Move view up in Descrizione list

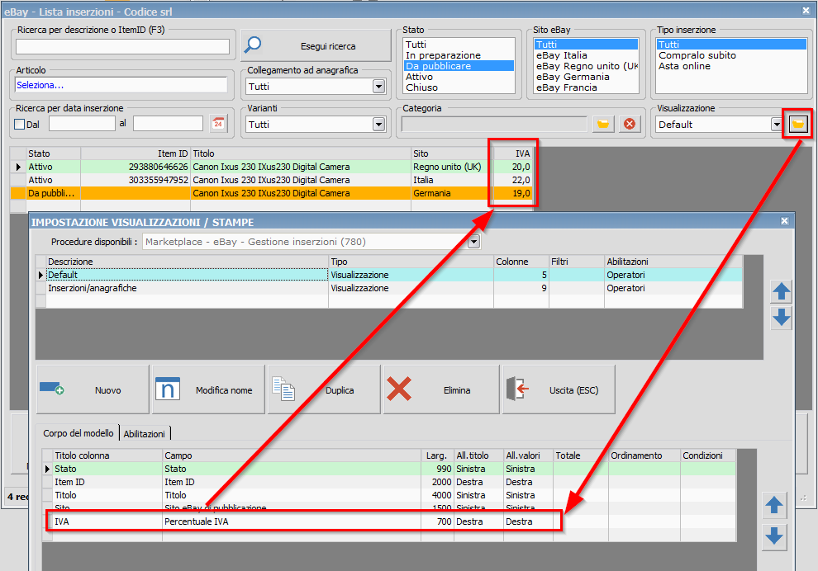pos(781,291)
